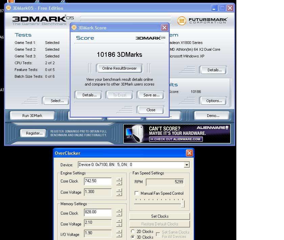284x240 pixels.
Task: Click the 3DMark Score dialog title icon
Action: pyautogui.click(x=74, y=28)
